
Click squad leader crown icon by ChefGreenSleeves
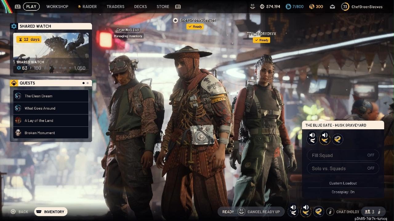175,20
